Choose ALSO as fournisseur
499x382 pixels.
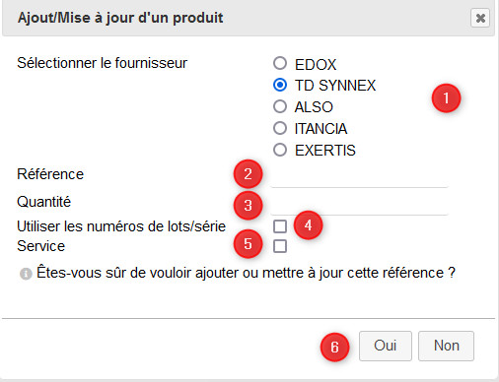point(280,106)
